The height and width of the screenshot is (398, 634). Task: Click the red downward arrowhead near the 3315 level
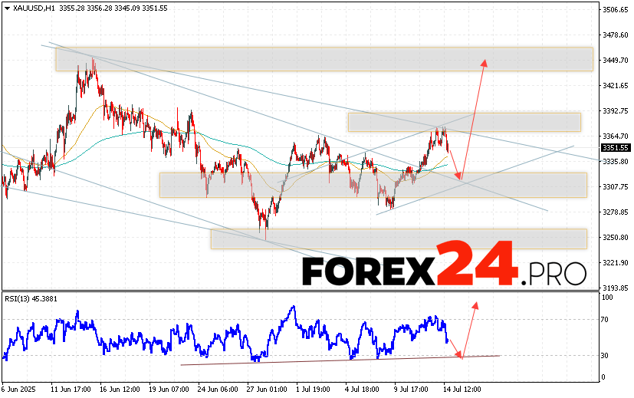[460, 178]
